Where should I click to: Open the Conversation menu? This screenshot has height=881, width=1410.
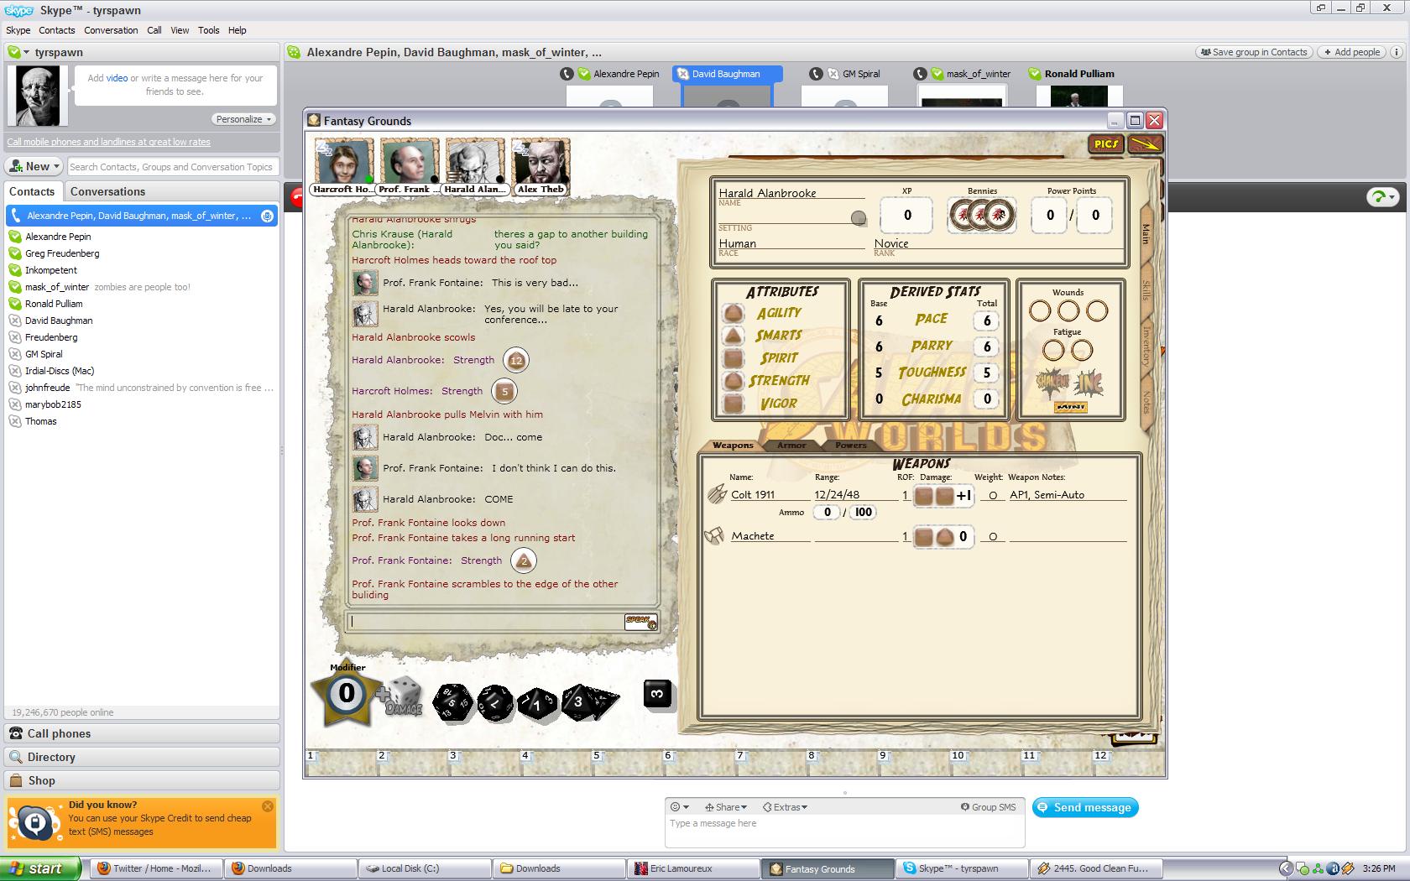(111, 30)
